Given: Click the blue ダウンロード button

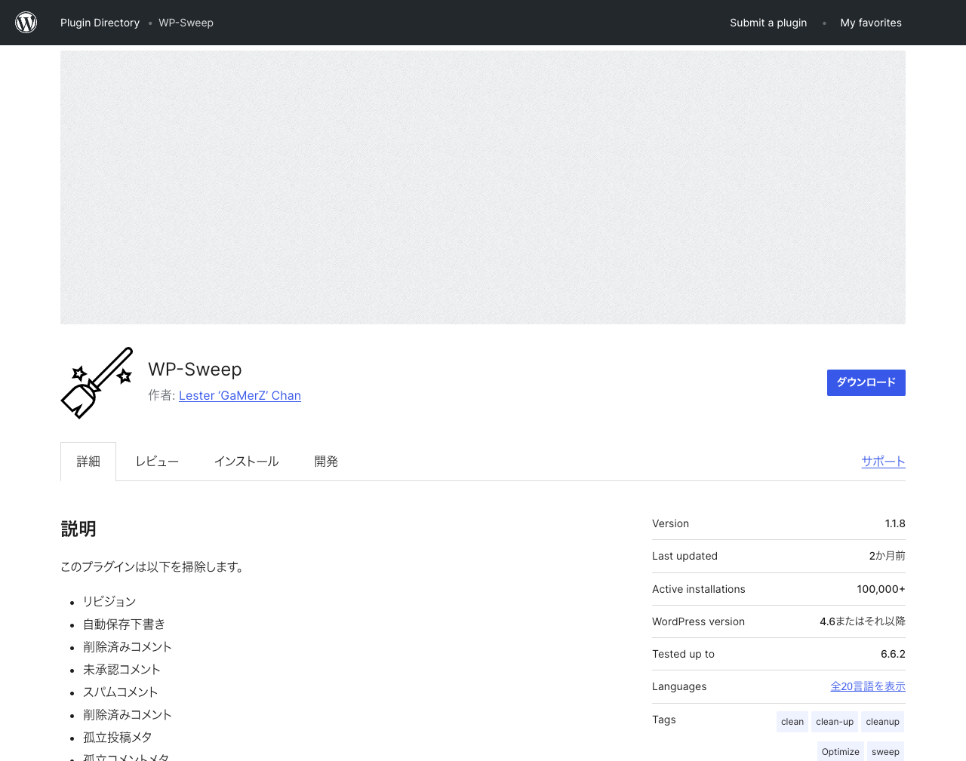Looking at the screenshot, I should (866, 382).
